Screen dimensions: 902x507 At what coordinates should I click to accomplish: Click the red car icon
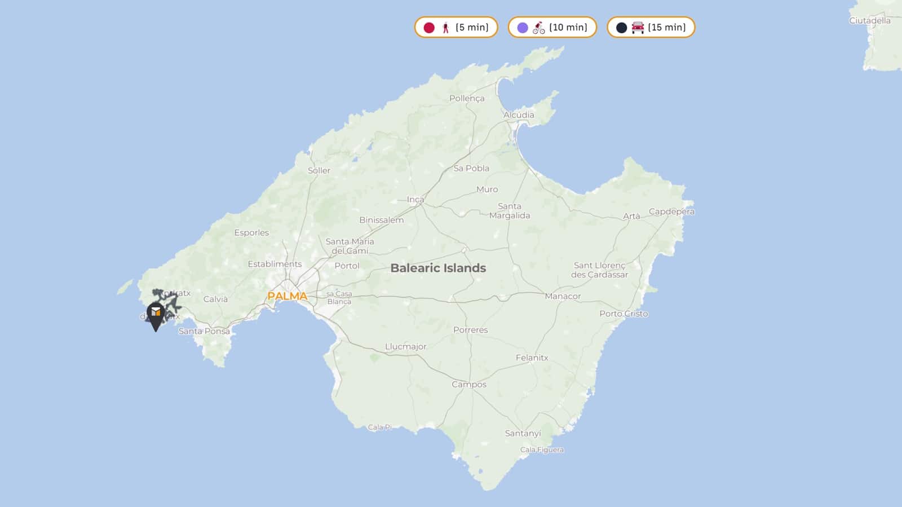point(638,28)
